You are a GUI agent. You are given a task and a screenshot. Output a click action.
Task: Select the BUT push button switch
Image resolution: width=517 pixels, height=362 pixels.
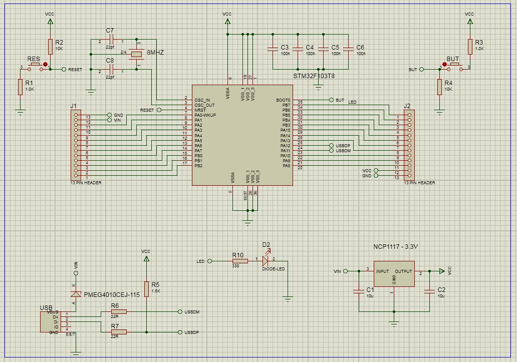453,65
